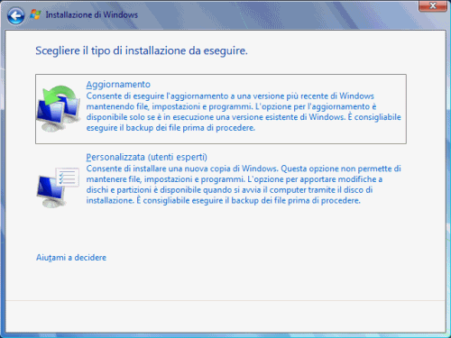Screen dimensions: 451x338
Task: Choose the Aggiornamento installation option
Action: [x=221, y=109]
